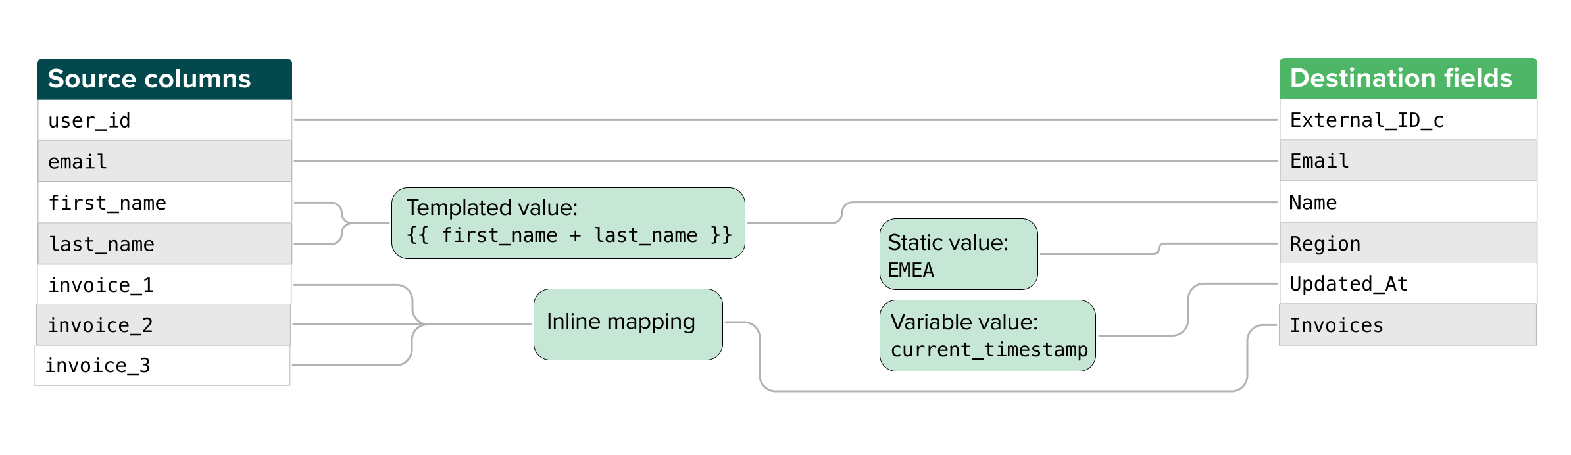Select the user_id source column row
Viewport: 1571px width, 455px height.
(164, 120)
